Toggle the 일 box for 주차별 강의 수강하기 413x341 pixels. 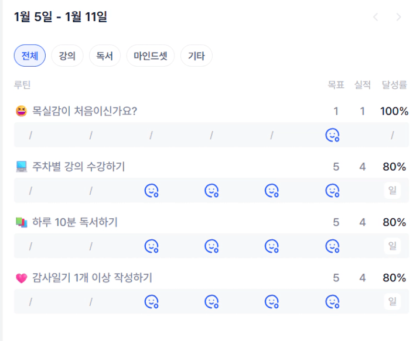point(392,191)
